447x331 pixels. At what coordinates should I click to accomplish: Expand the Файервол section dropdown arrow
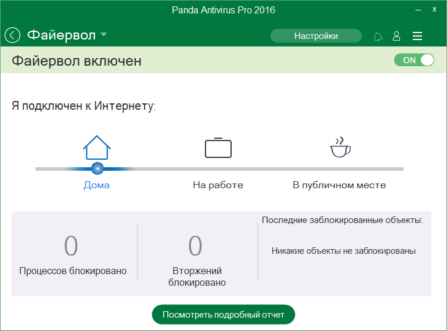click(x=104, y=34)
